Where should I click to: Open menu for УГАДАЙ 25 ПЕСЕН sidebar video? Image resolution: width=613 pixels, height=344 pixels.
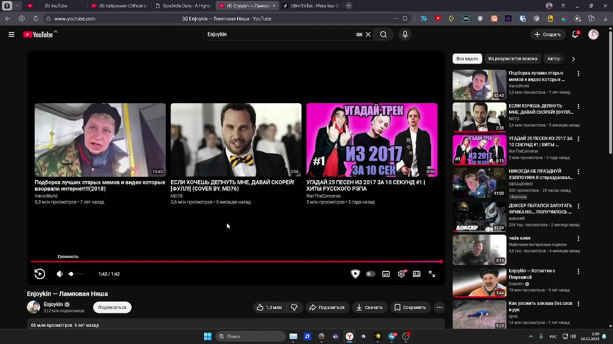[578, 139]
